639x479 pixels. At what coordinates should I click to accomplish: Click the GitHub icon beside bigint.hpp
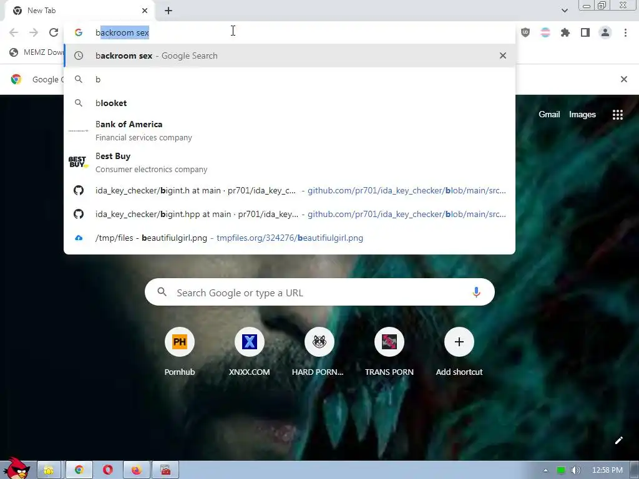pyautogui.click(x=79, y=214)
